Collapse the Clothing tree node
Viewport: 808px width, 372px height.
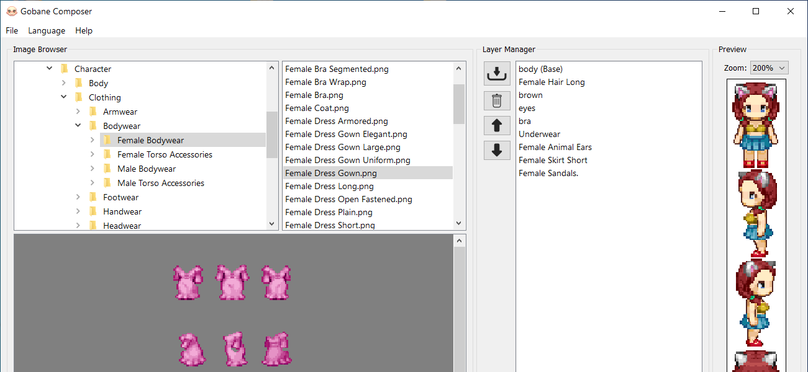pyautogui.click(x=64, y=97)
